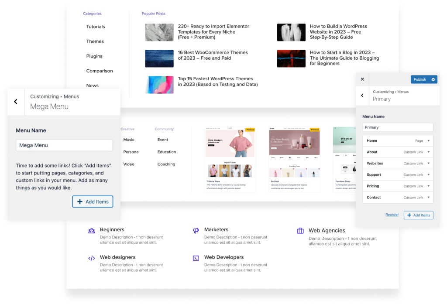Click the Beginners people icon
This screenshot has width=447, height=304.
(92, 231)
